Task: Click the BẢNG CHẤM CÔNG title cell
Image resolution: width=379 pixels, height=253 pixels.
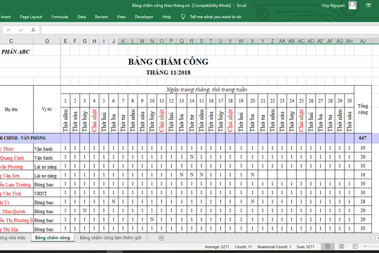Action: point(168,62)
